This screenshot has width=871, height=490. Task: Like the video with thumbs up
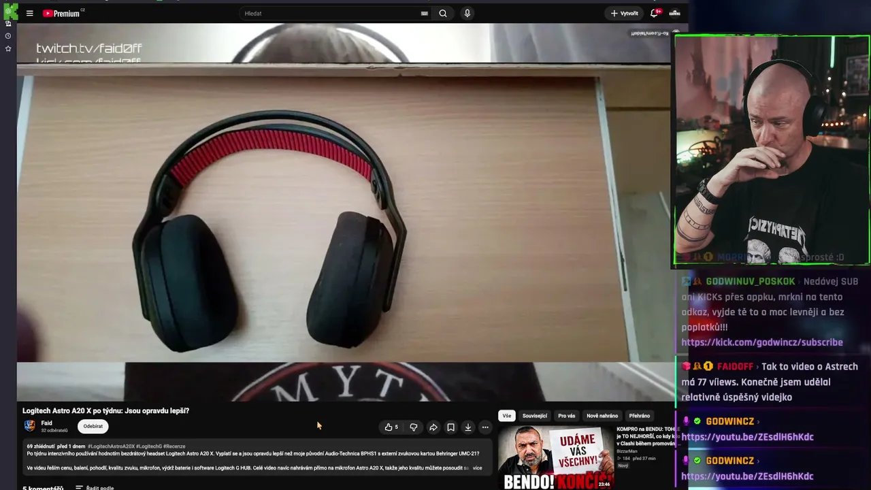[x=391, y=427]
